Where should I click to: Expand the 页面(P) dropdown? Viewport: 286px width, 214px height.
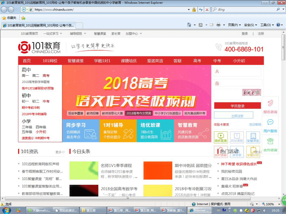234,25
